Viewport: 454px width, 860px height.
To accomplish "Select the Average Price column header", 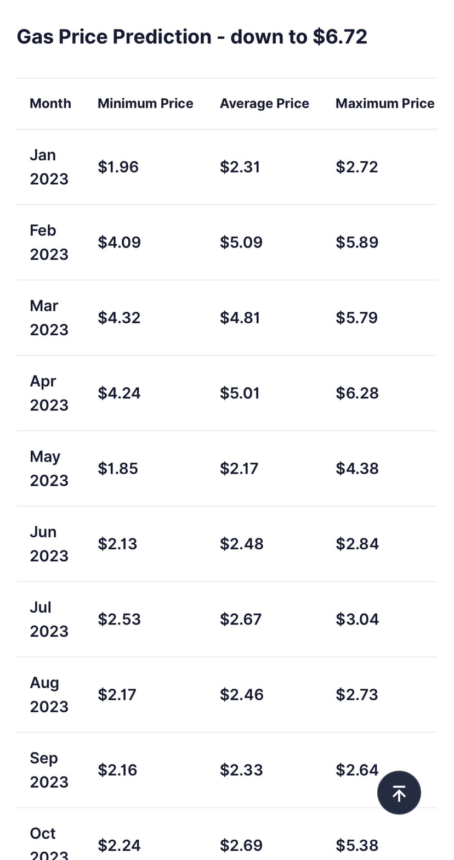I will 264,103.
